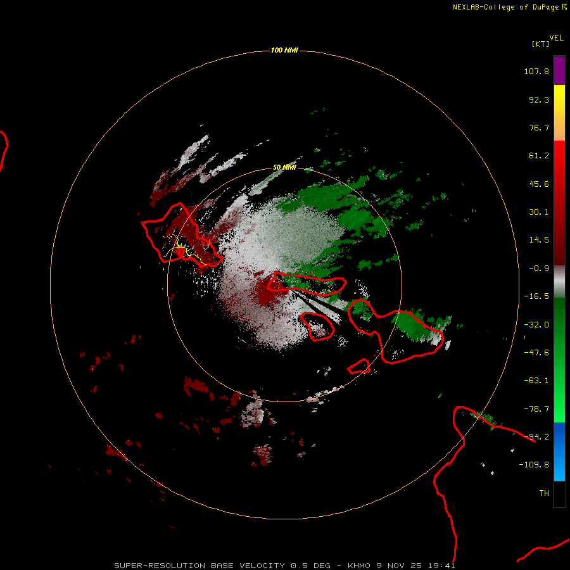Click the -16.5 velocity scale value
This screenshot has height=570, width=570.
click(x=536, y=296)
